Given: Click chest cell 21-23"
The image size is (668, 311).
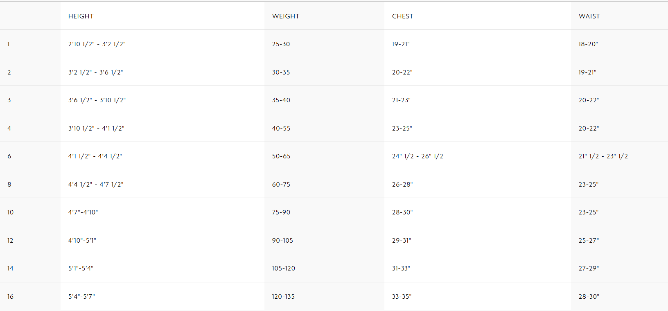Looking at the screenshot, I should 401,100.
